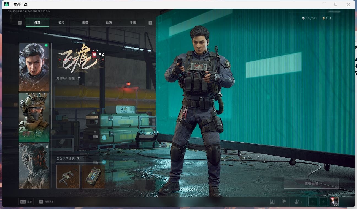Preview the handheld device skin item
Image resolution: width=357 pixels, height=209 pixels.
pyautogui.click(x=93, y=177)
